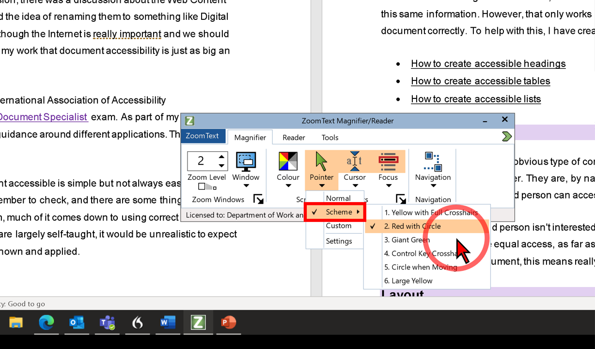Open the Dragon flame icon on the taskbar

tap(138, 322)
